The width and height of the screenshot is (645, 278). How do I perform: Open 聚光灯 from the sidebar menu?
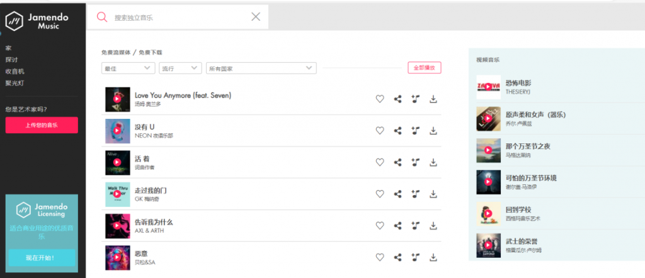pyautogui.click(x=15, y=83)
